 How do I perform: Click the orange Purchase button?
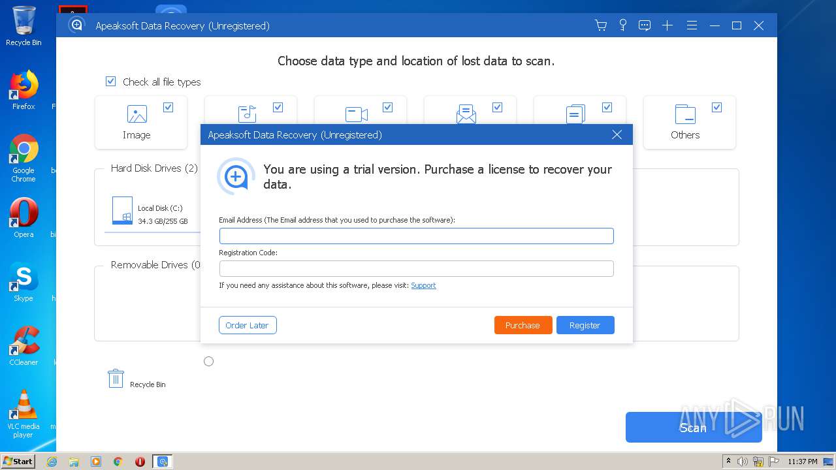(x=523, y=325)
